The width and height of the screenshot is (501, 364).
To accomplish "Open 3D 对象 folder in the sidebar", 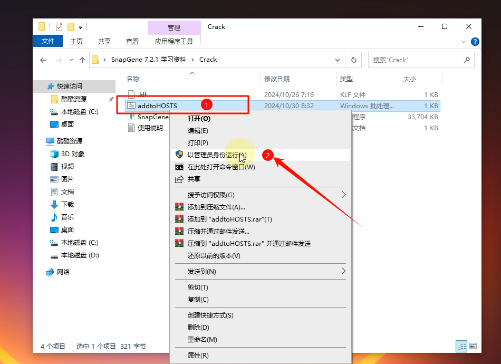I will 72,154.
